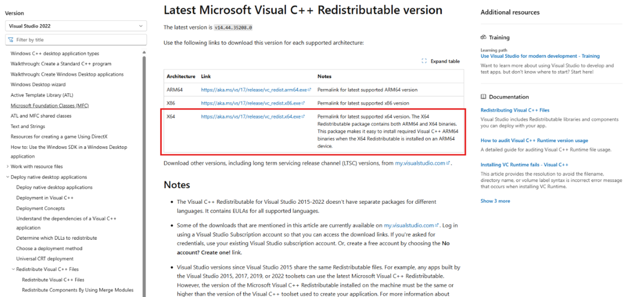The width and height of the screenshot is (625, 297).
Task: Open Microsoft Foundation Classes (MFC) topic
Action: pyautogui.click(x=50, y=105)
